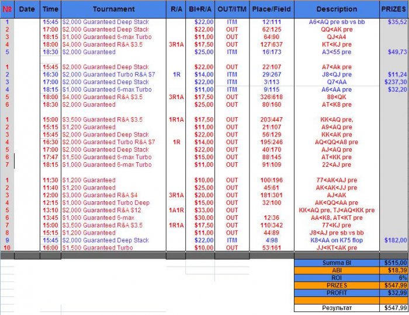This screenshot has width=409, height=315.
Task: Select the PROFIT $32,99 value cell
Action: point(394,293)
